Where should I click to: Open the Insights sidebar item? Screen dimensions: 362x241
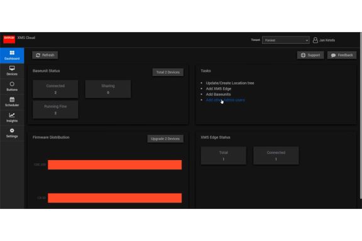[12, 117]
